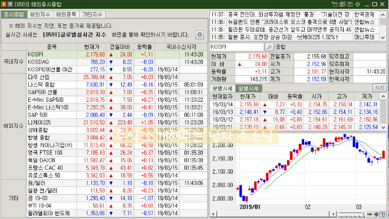Select the 항셍 차이나기업(H) row

click(x=117, y=145)
